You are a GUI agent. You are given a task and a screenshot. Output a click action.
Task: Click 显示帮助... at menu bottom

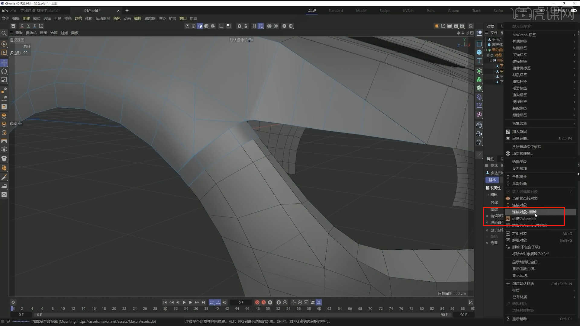541,319
